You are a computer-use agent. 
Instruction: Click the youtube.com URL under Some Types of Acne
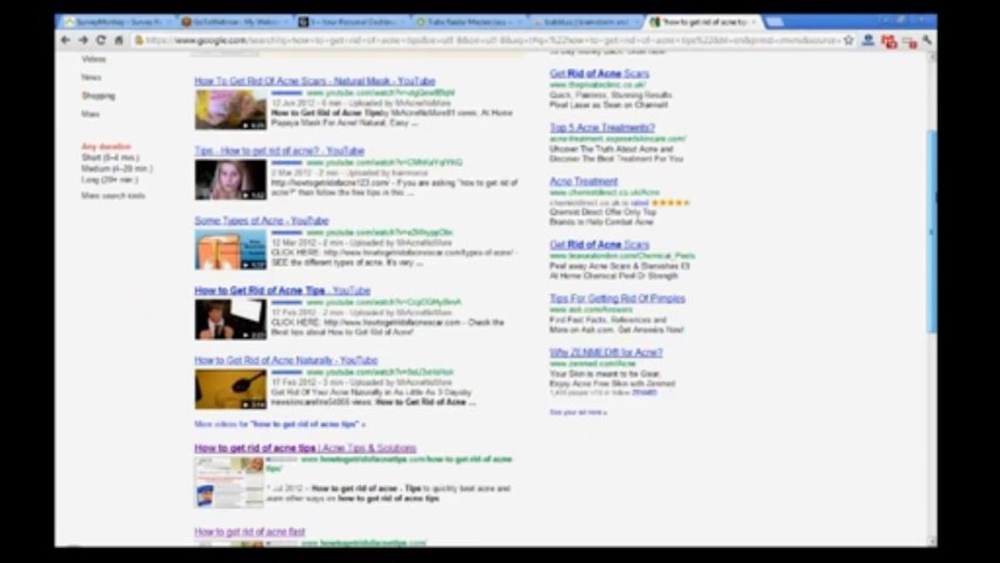tap(379, 233)
